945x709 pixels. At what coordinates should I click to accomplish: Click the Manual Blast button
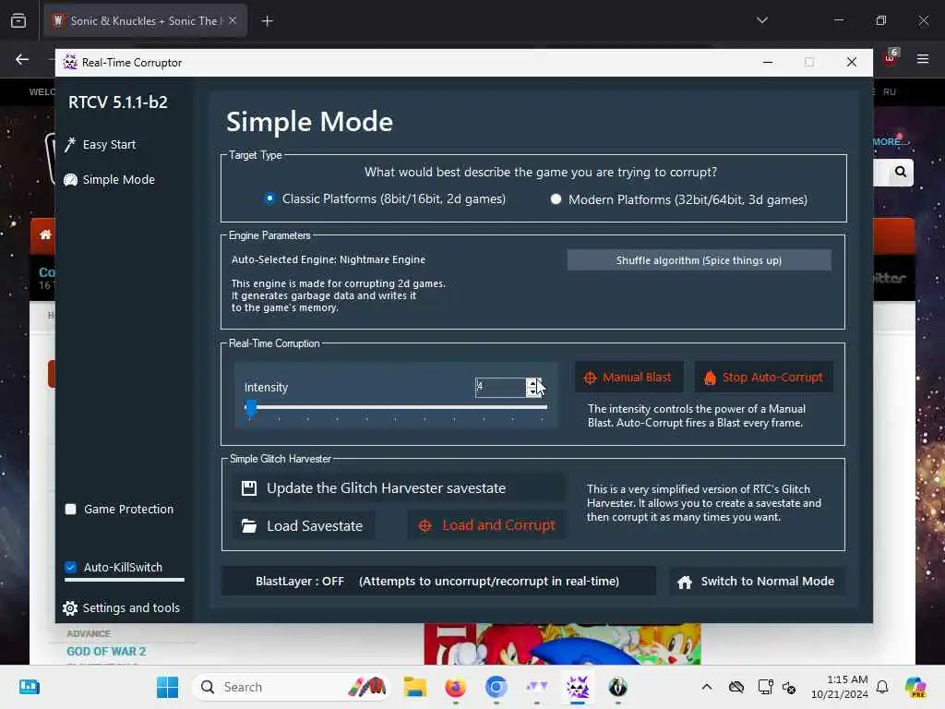pos(628,378)
